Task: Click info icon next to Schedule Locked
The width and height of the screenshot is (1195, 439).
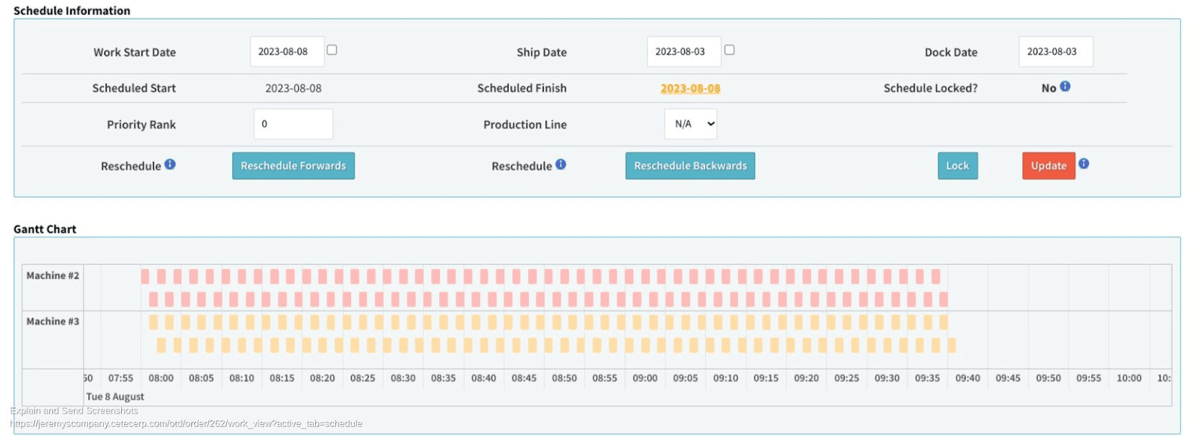Action: [x=1065, y=87]
